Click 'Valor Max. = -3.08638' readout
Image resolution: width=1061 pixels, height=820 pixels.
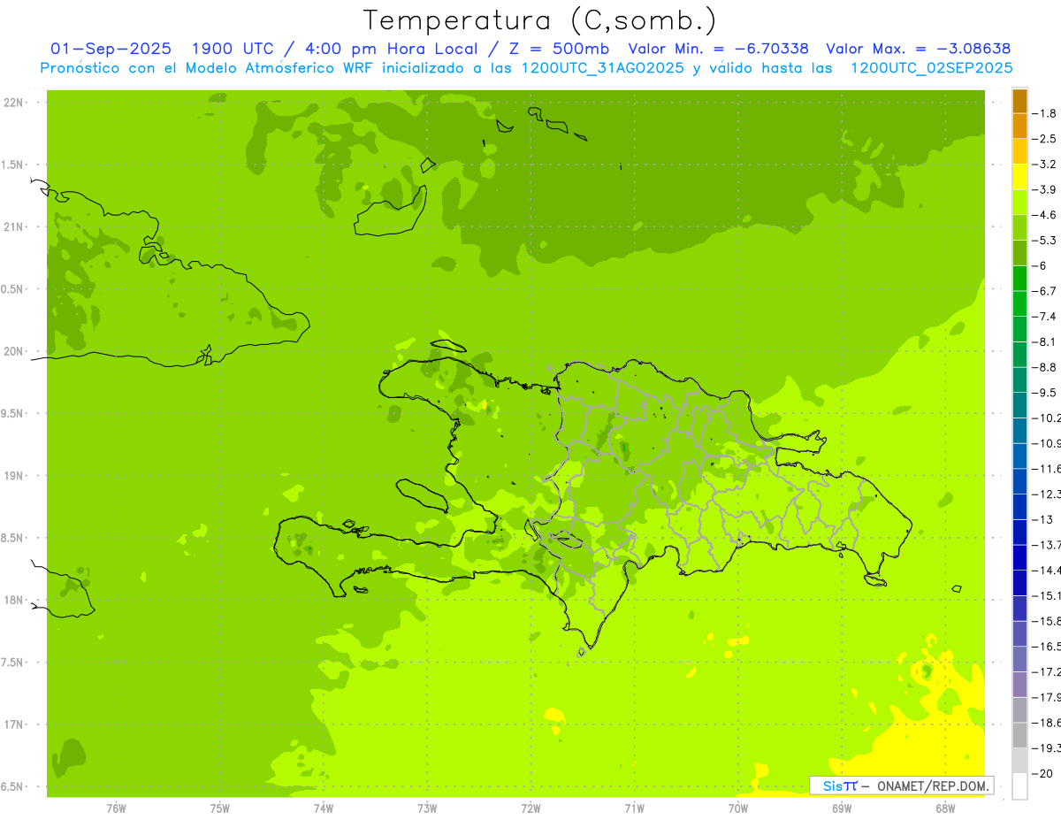(919, 49)
